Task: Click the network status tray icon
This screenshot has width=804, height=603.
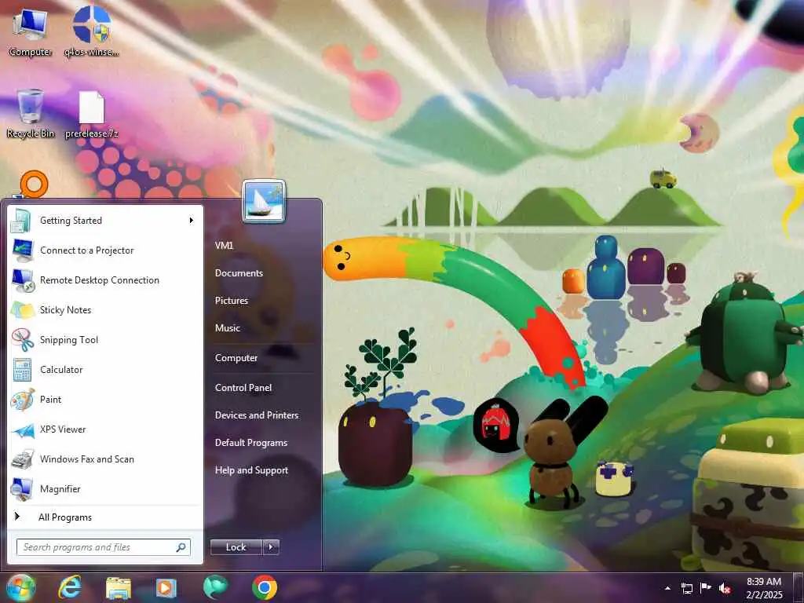Action: pos(686,588)
